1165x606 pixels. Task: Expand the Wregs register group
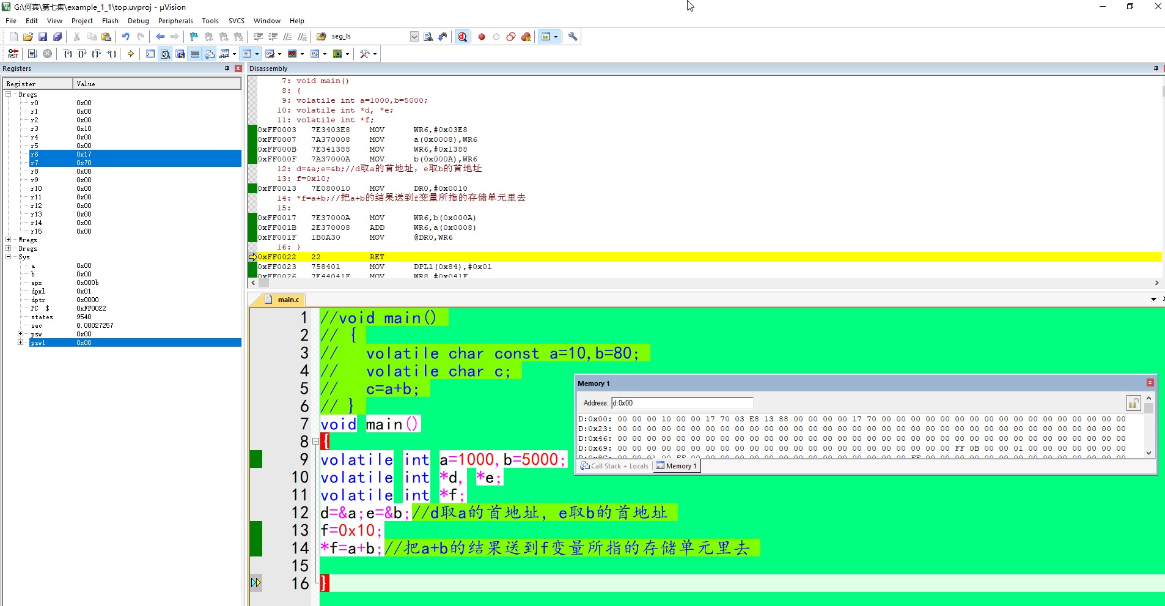tap(9, 240)
